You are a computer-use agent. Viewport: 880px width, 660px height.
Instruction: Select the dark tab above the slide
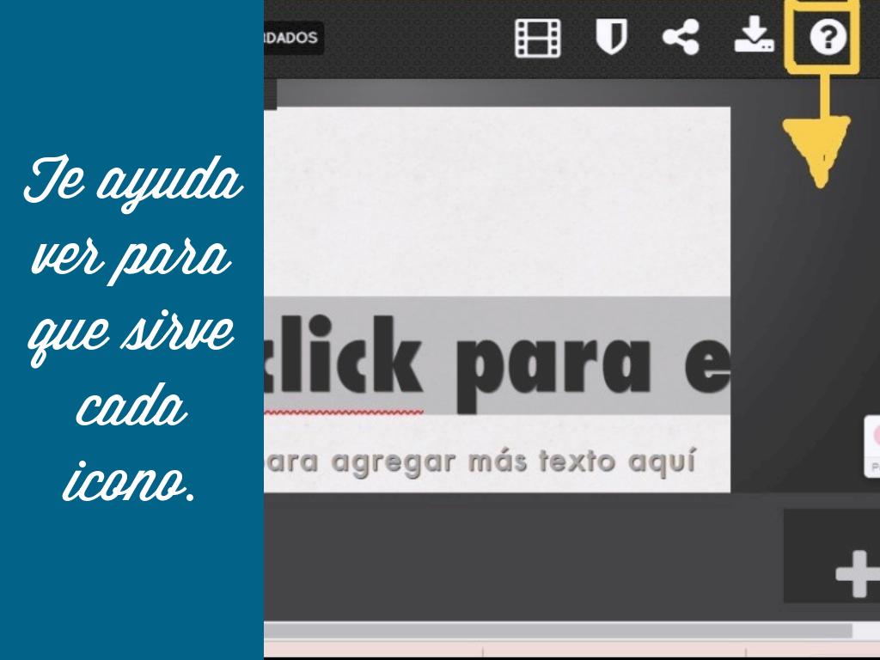[270, 95]
